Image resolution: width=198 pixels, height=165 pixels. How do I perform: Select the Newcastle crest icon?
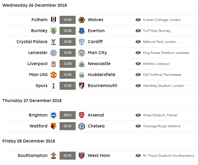(x=82, y=64)
